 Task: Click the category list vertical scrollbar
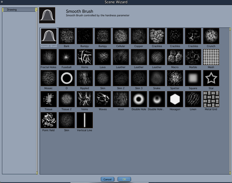tap(37, 91)
